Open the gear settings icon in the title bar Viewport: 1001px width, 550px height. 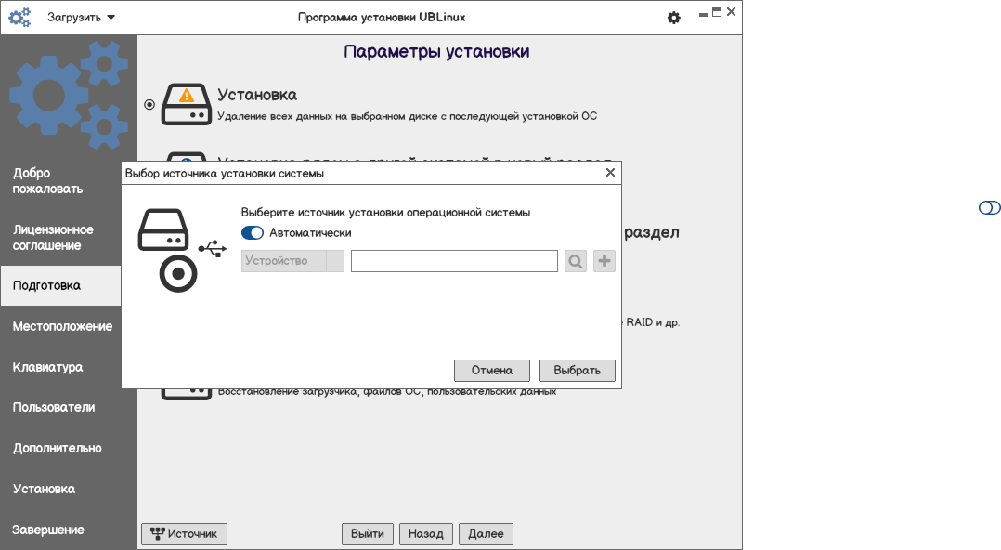pos(673,18)
